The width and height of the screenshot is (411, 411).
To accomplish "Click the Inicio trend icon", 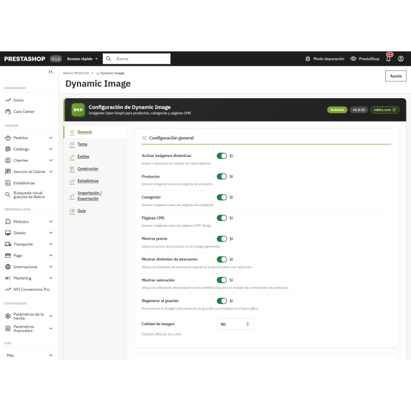I will pyautogui.click(x=8, y=100).
